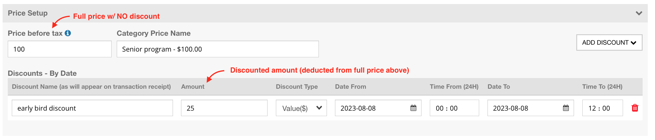Viewport: 655px width, 140px height.
Task: Focus the Time To (24H) field
Action: (602, 108)
